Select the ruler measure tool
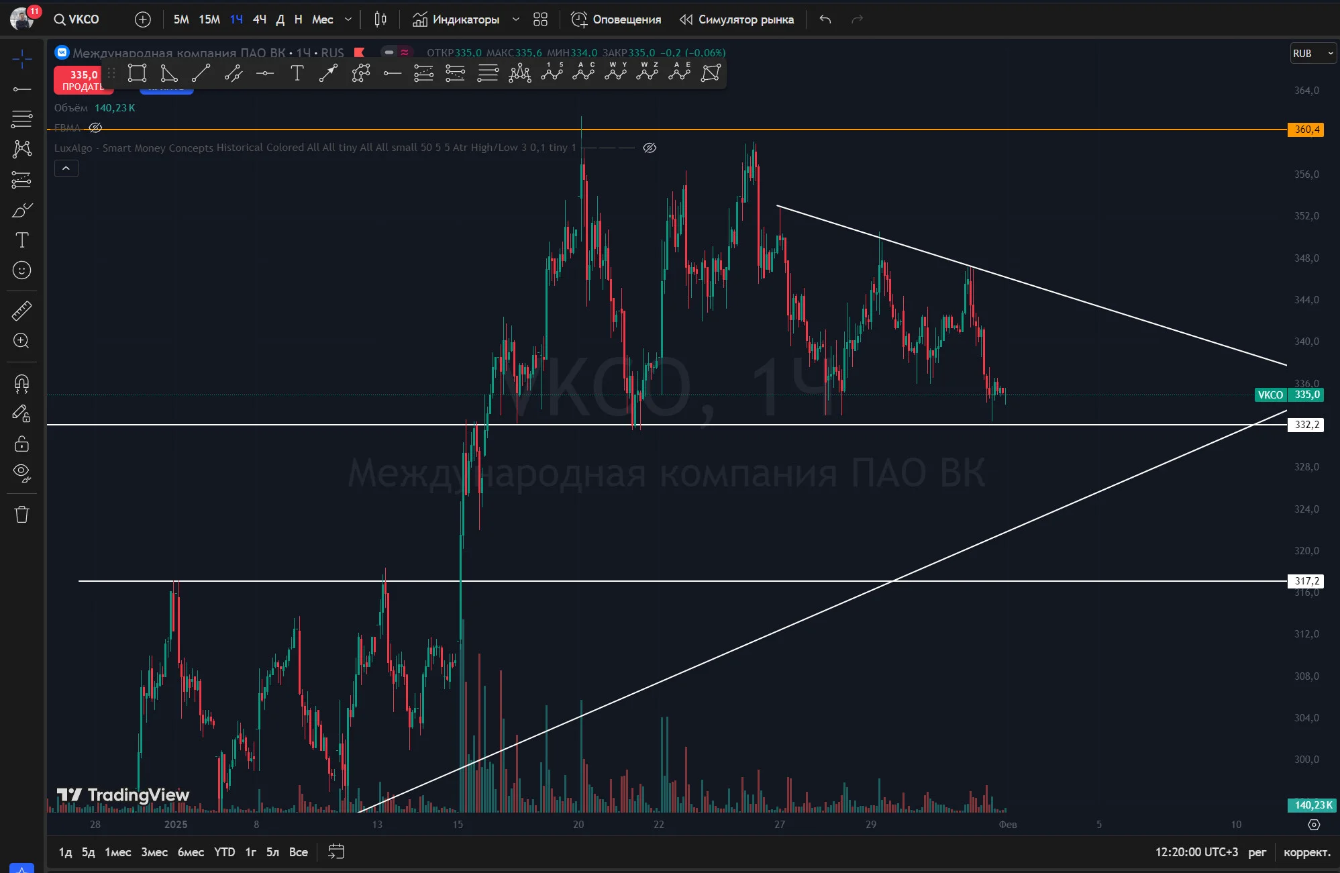This screenshot has width=1340, height=873. [x=22, y=311]
